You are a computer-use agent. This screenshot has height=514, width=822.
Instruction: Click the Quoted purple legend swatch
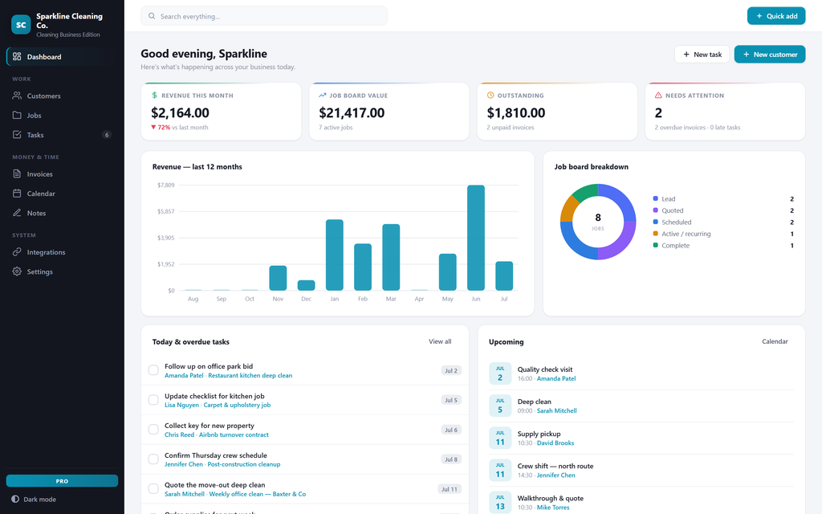pos(655,210)
